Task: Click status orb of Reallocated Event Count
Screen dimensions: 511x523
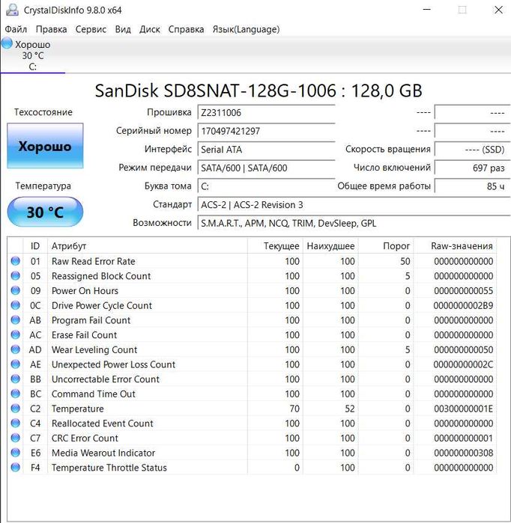Action: [x=16, y=423]
